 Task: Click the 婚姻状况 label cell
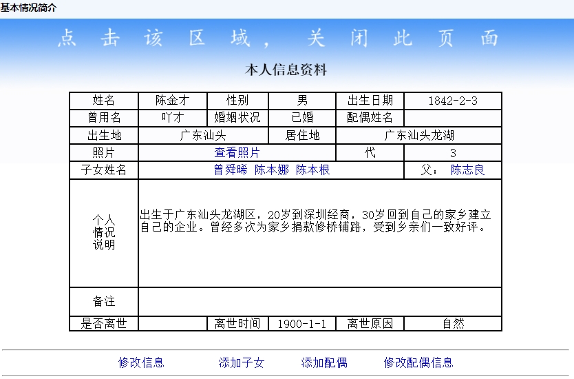237,118
